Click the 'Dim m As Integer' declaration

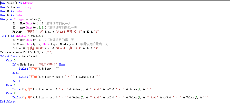pos(23,36)
